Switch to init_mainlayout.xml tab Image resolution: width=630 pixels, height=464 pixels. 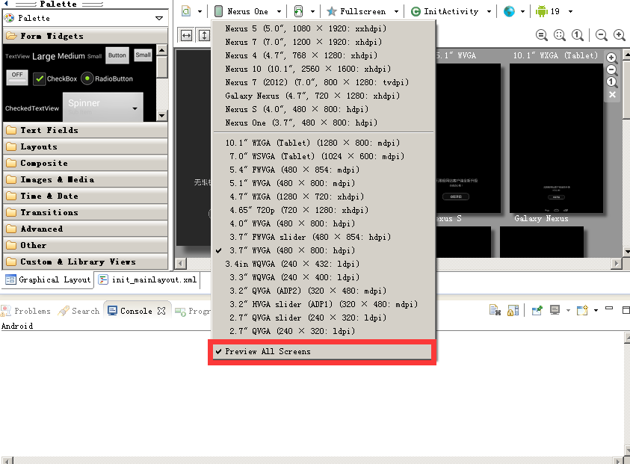147,279
